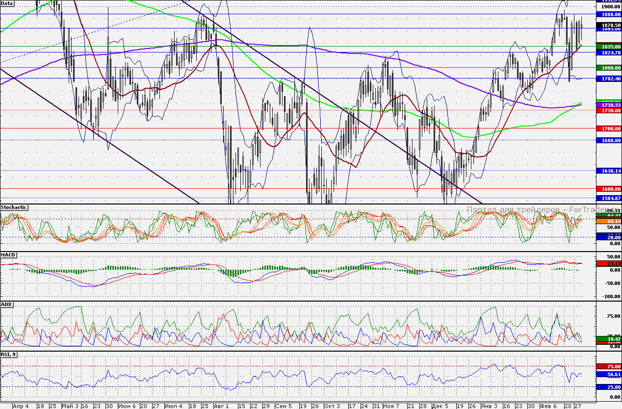The height and width of the screenshot is (409, 622).
Task: Click the green 1835.00 price level tag
Action: pos(608,47)
